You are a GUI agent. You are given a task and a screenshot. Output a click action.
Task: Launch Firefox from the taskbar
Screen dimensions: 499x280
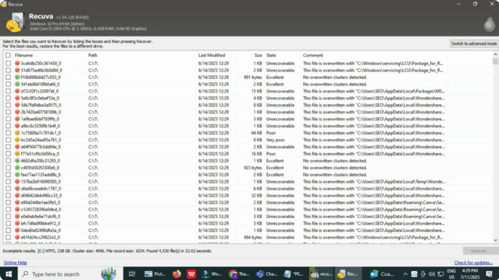(x=175, y=274)
